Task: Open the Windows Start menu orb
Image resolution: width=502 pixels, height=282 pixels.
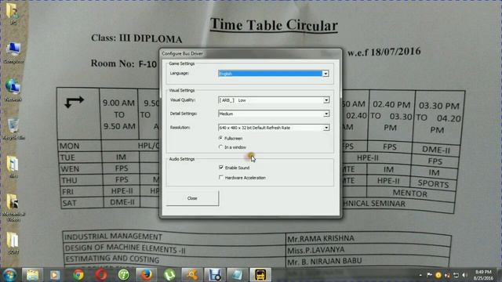Action: tap(9, 275)
